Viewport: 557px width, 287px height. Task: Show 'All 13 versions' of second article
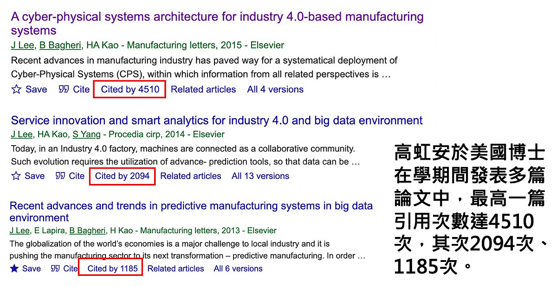point(260,176)
